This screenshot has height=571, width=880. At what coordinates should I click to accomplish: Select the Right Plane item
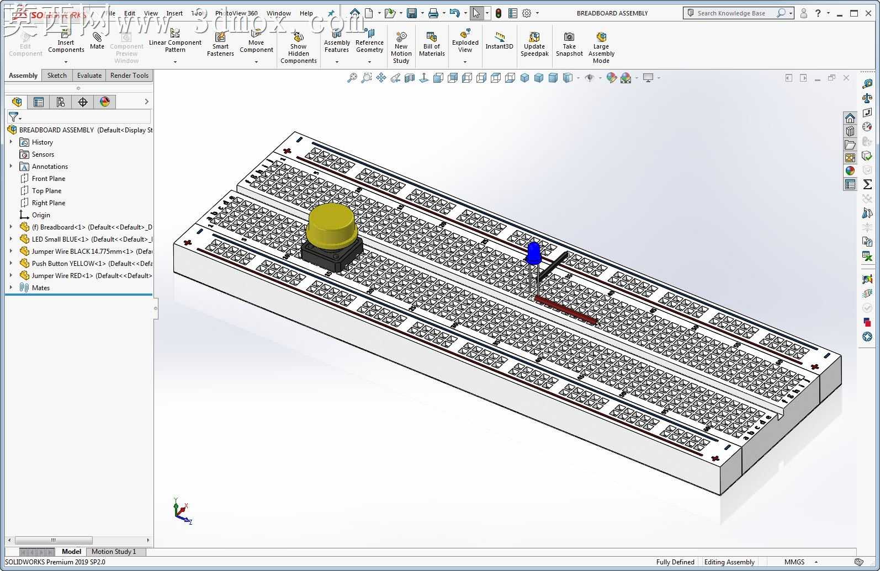tap(49, 202)
